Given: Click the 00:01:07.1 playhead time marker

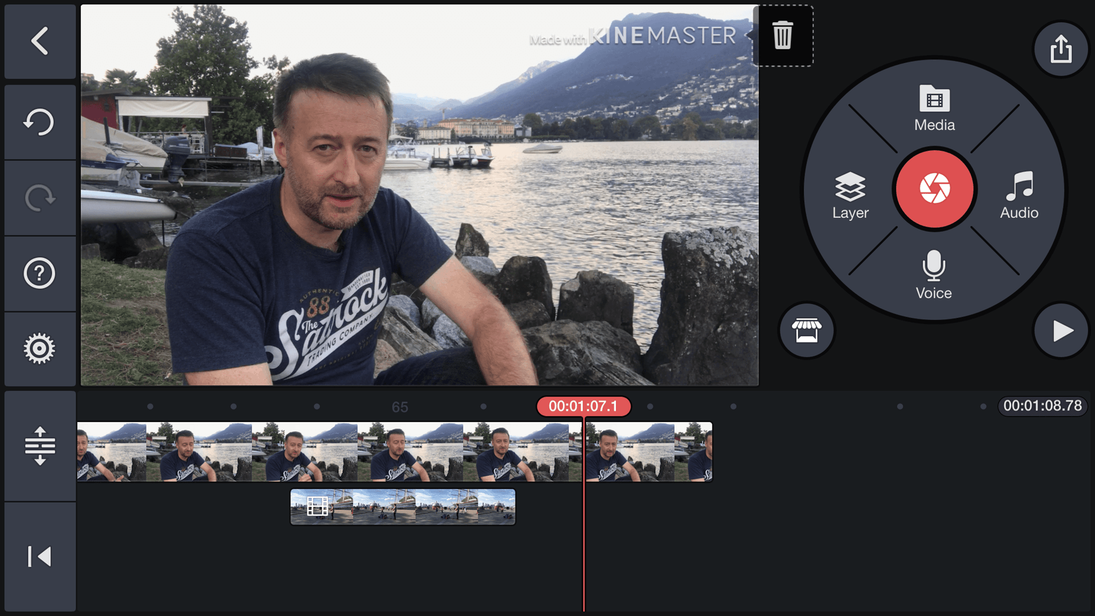Looking at the screenshot, I should click(583, 406).
